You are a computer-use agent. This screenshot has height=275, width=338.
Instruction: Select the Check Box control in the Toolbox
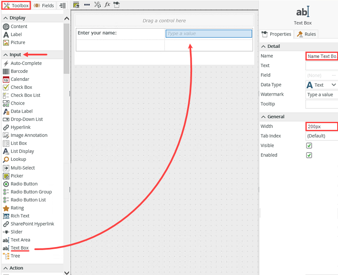18,87
